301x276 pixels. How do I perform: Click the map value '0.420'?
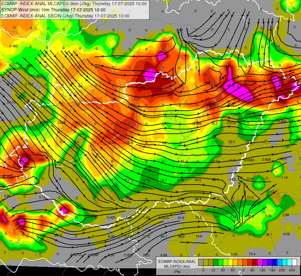coord(111,217)
